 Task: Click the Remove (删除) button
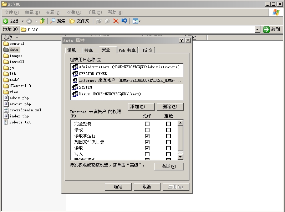pos(170,107)
